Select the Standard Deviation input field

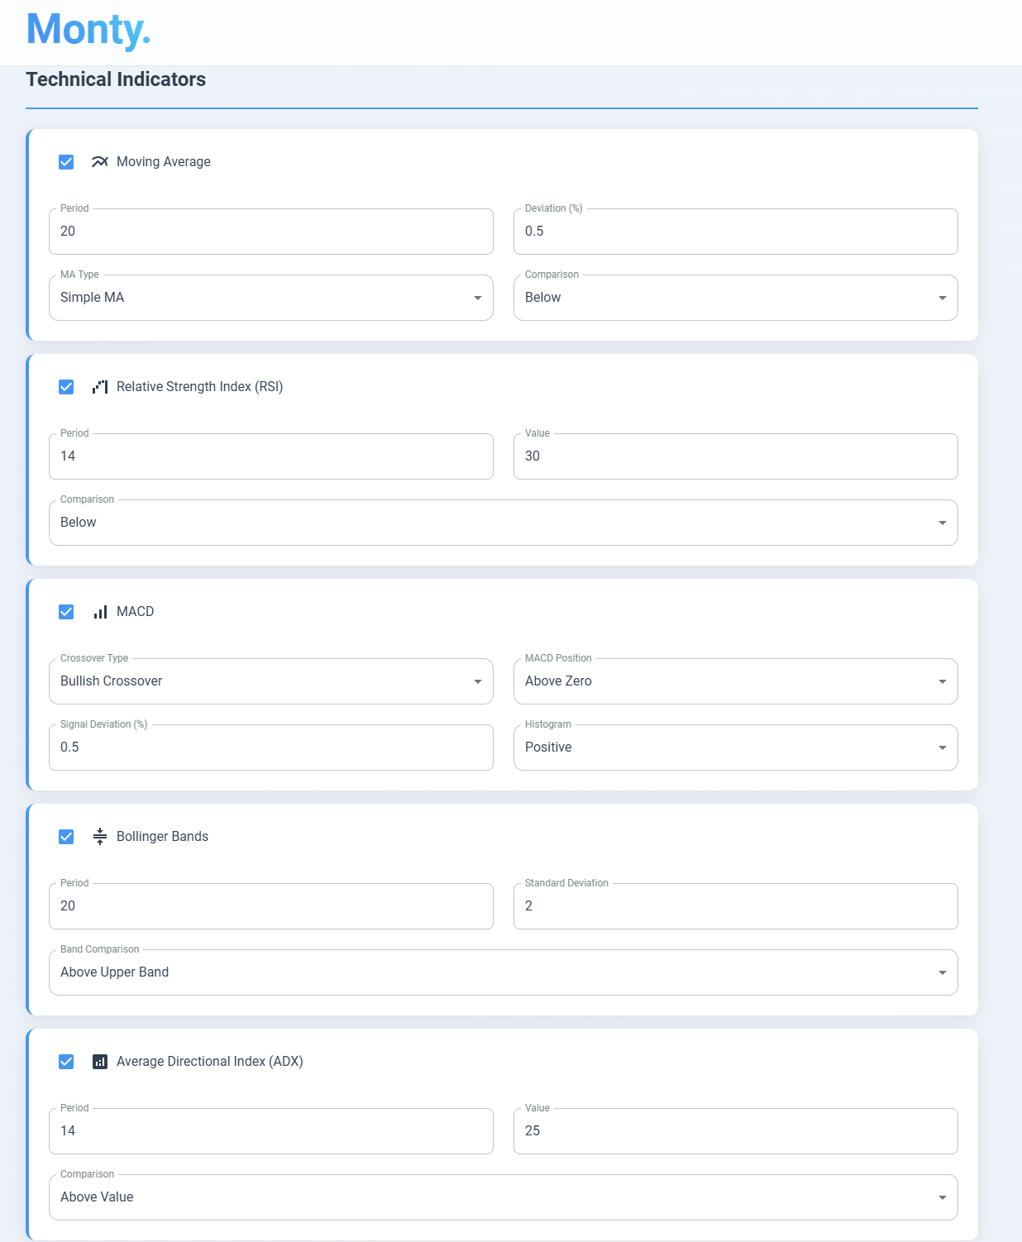(736, 906)
